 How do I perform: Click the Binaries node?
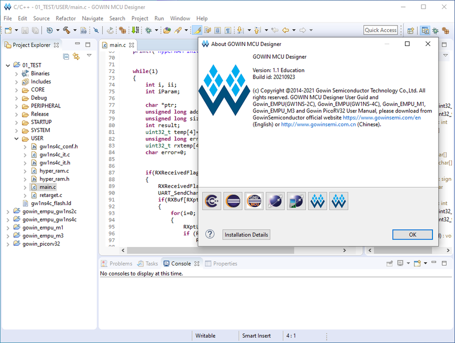(x=40, y=73)
